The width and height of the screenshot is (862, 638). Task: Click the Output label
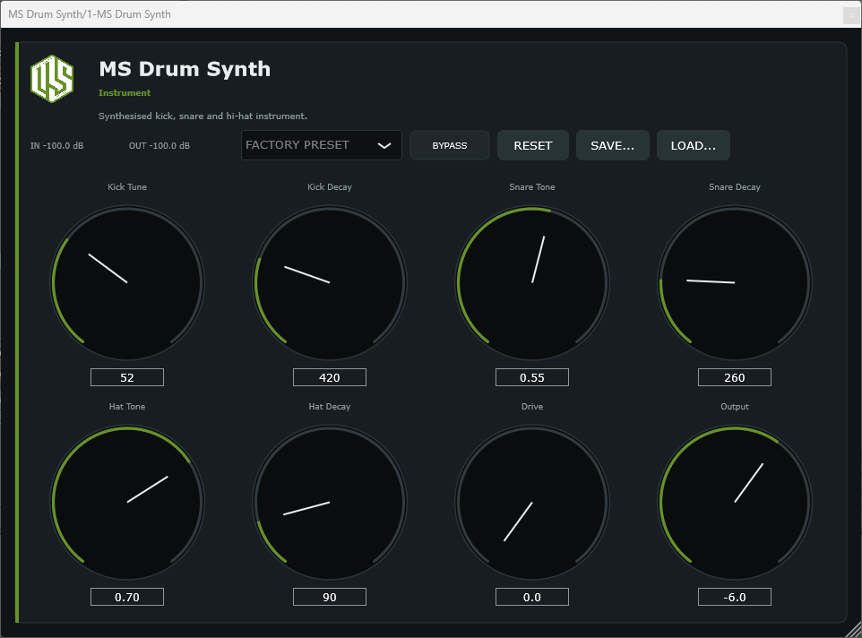click(x=735, y=407)
